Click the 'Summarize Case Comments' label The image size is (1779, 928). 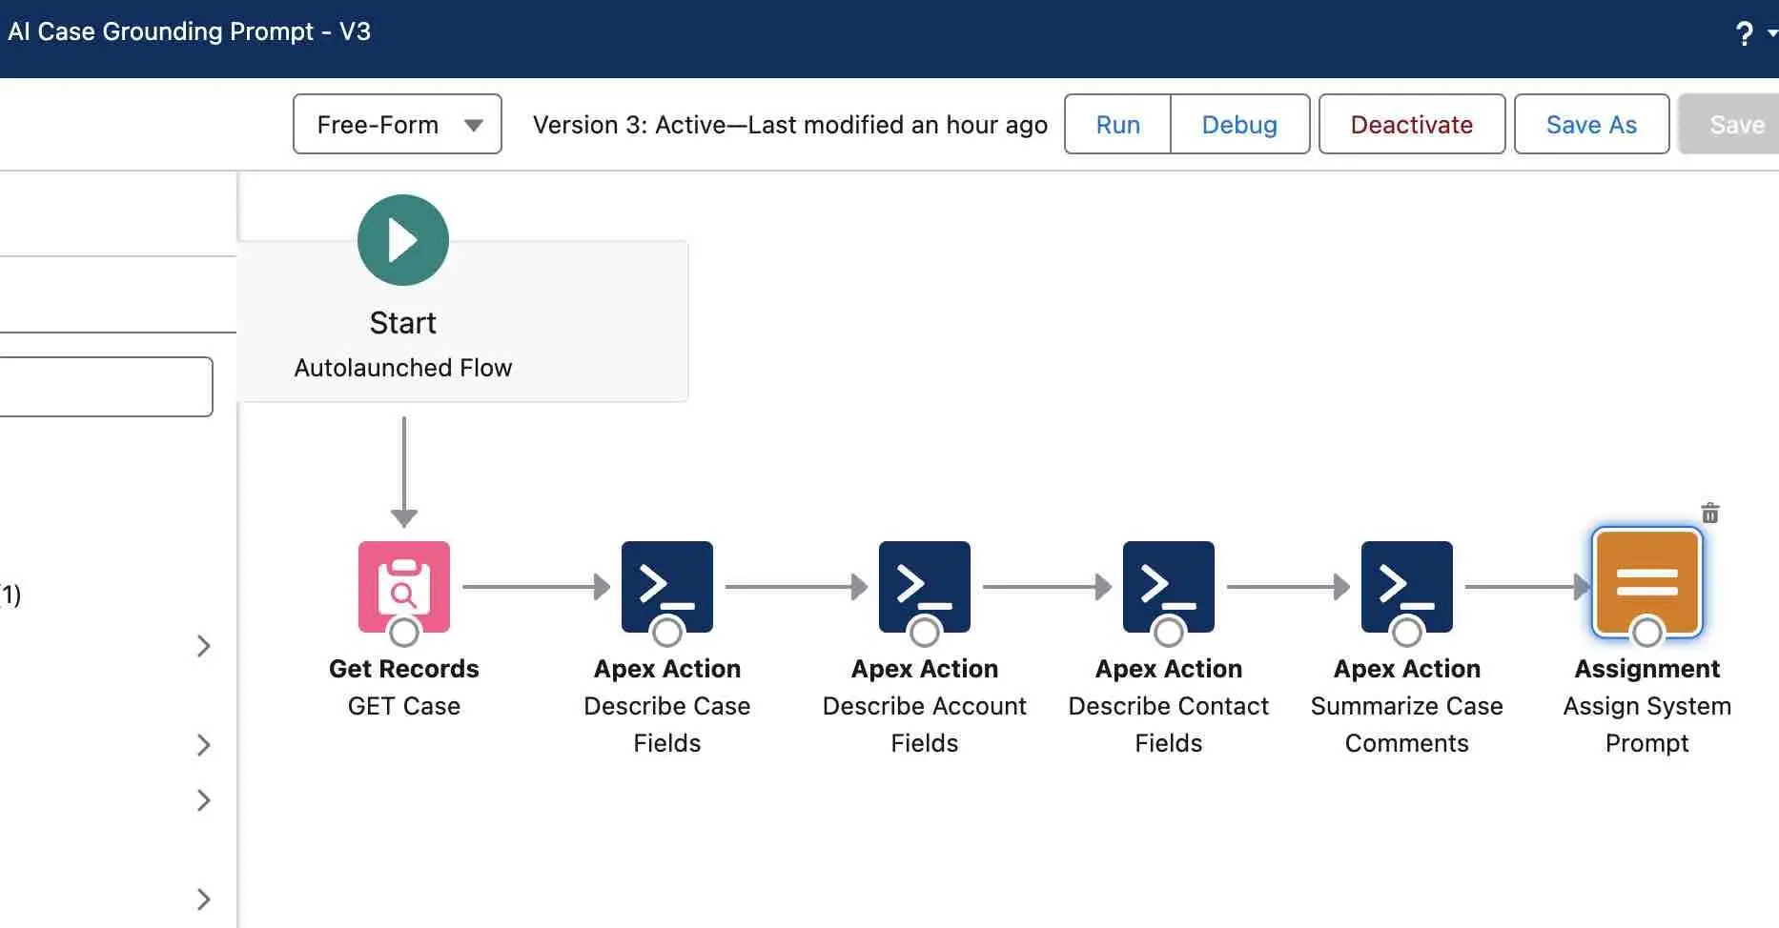1407,724
